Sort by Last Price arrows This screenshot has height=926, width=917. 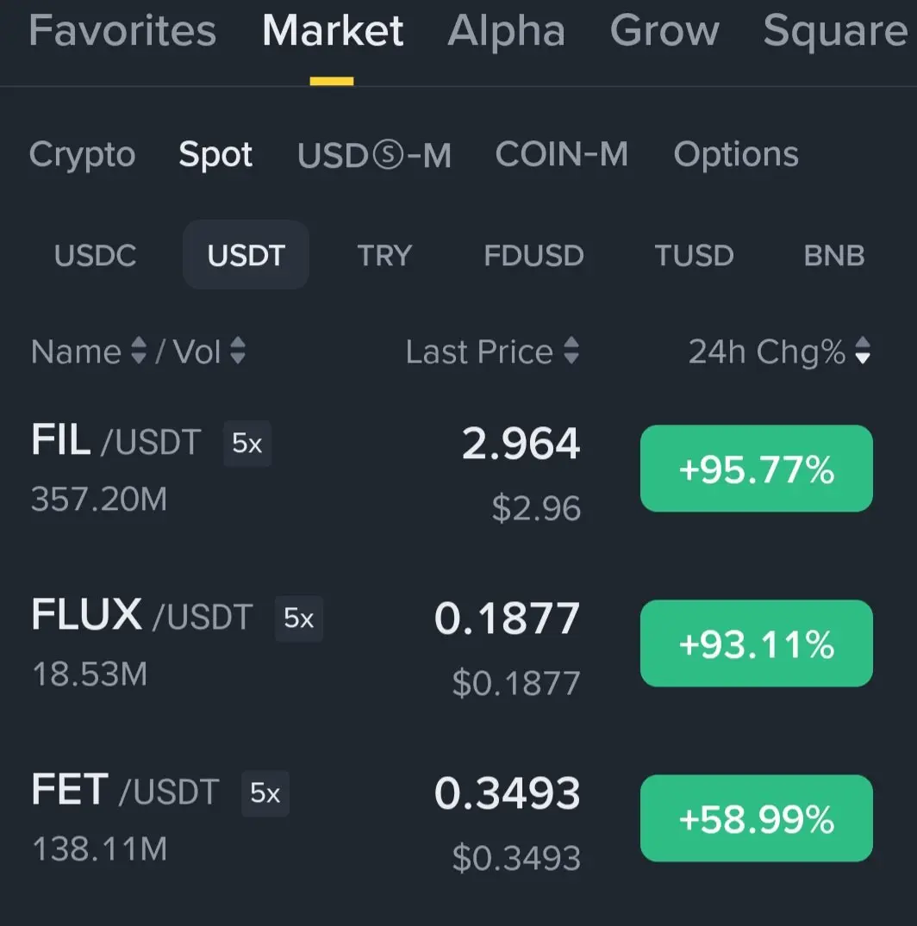[x=571, y=351]
